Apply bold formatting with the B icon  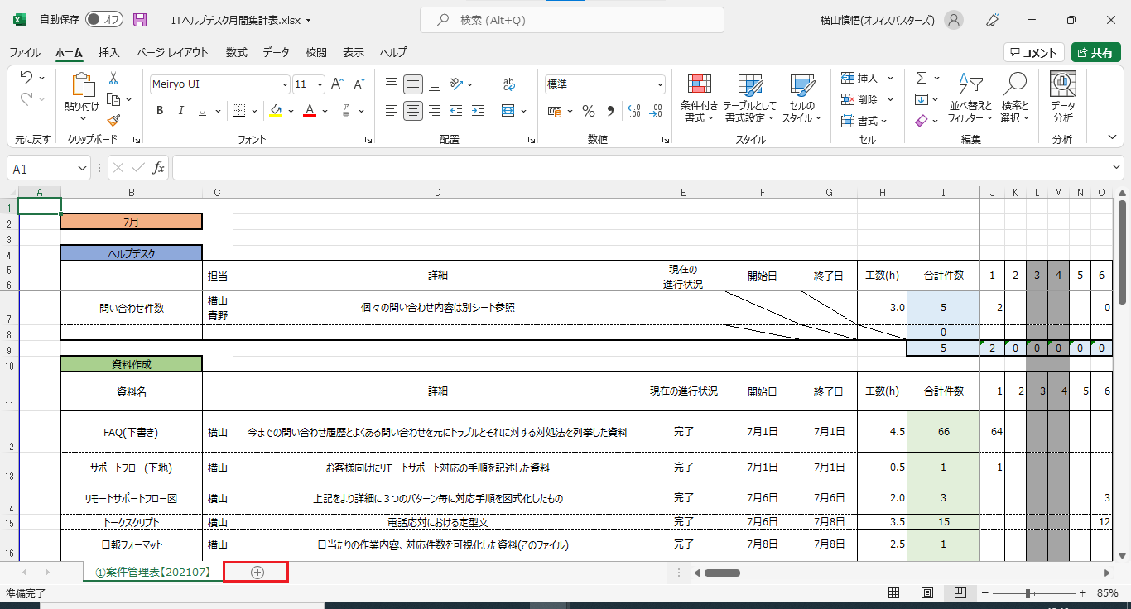pyautogui.click(x=159, y=111)
